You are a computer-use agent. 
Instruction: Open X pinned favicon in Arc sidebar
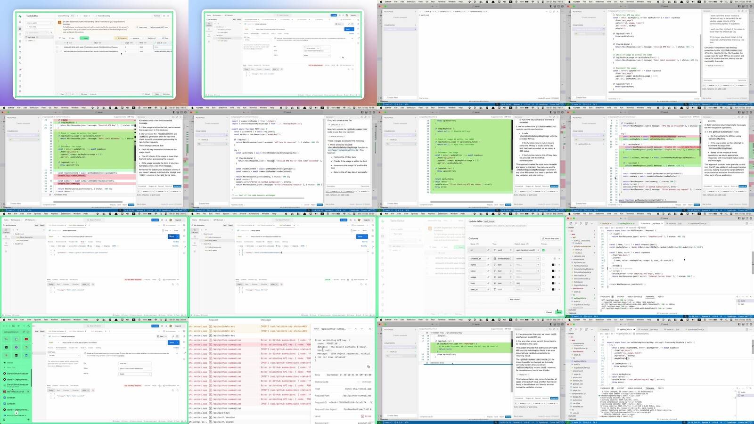pos(6,347)
